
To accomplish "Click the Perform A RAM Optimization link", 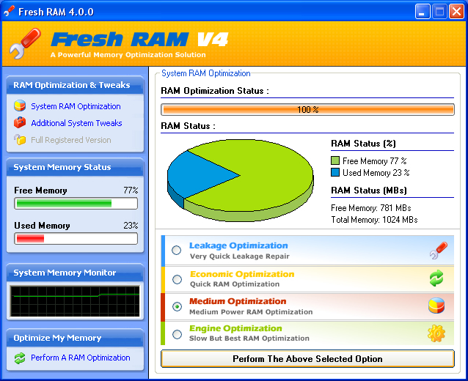I will coord(81,358).
